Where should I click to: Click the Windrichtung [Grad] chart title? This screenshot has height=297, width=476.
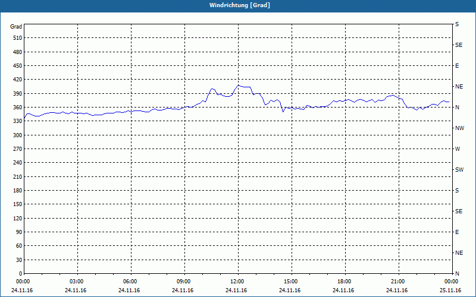point(240,5)
